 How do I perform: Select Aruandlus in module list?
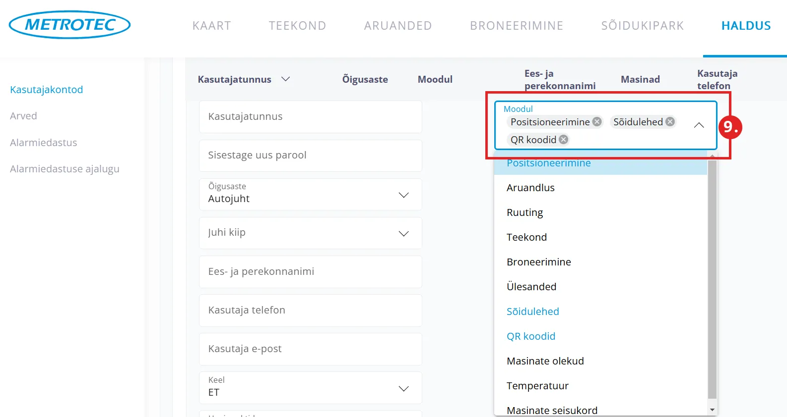coord(530,188)
